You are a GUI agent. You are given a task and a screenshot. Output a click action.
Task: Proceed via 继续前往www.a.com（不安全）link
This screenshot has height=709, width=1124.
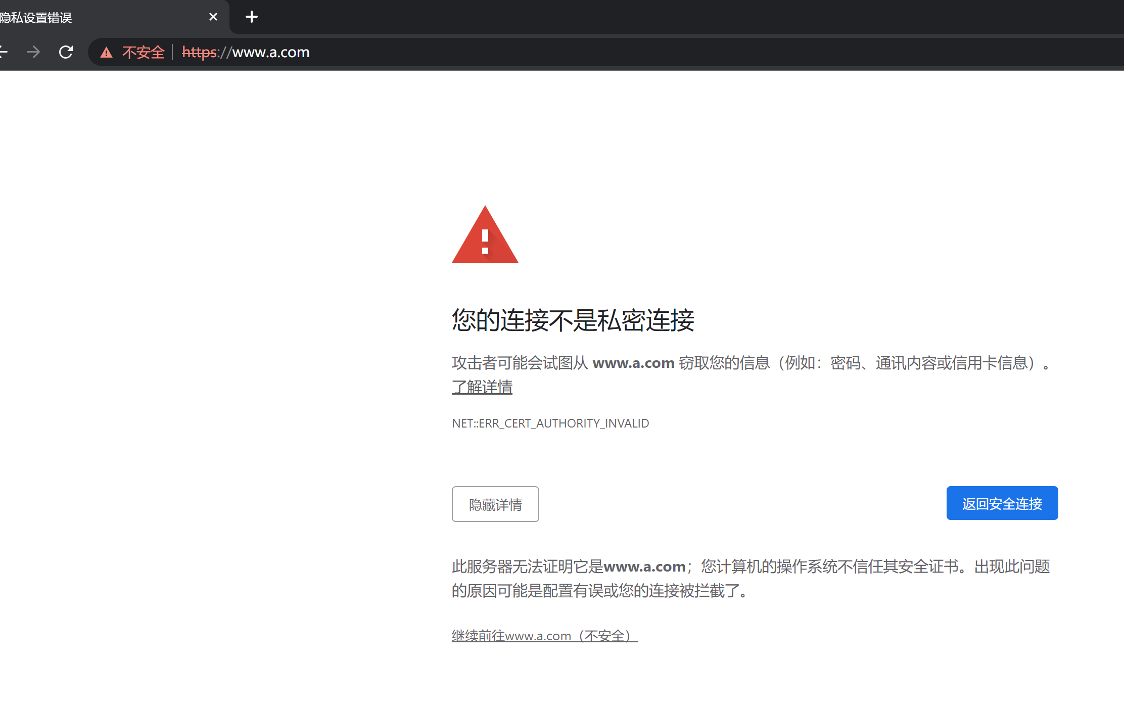coord(544,635)
